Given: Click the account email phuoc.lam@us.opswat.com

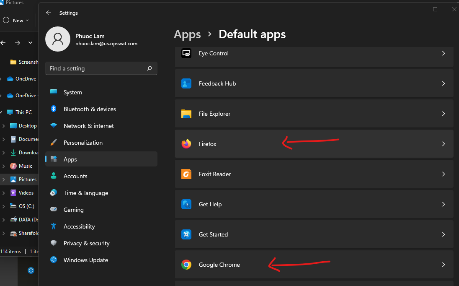Looking at the screenshot, I should (x=106, y=44).
